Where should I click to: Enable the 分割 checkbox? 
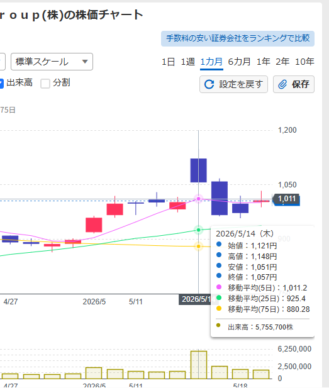(x=45, y=84)
